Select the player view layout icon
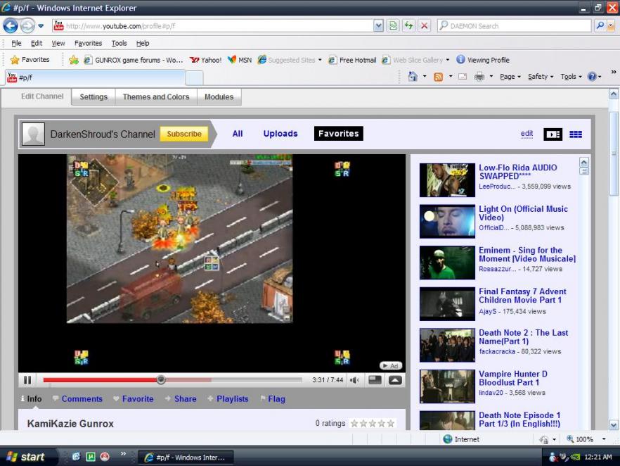Image resolution: width=620 pixels, height=466 pixels. pyautogui.click(x=553, y=134)
